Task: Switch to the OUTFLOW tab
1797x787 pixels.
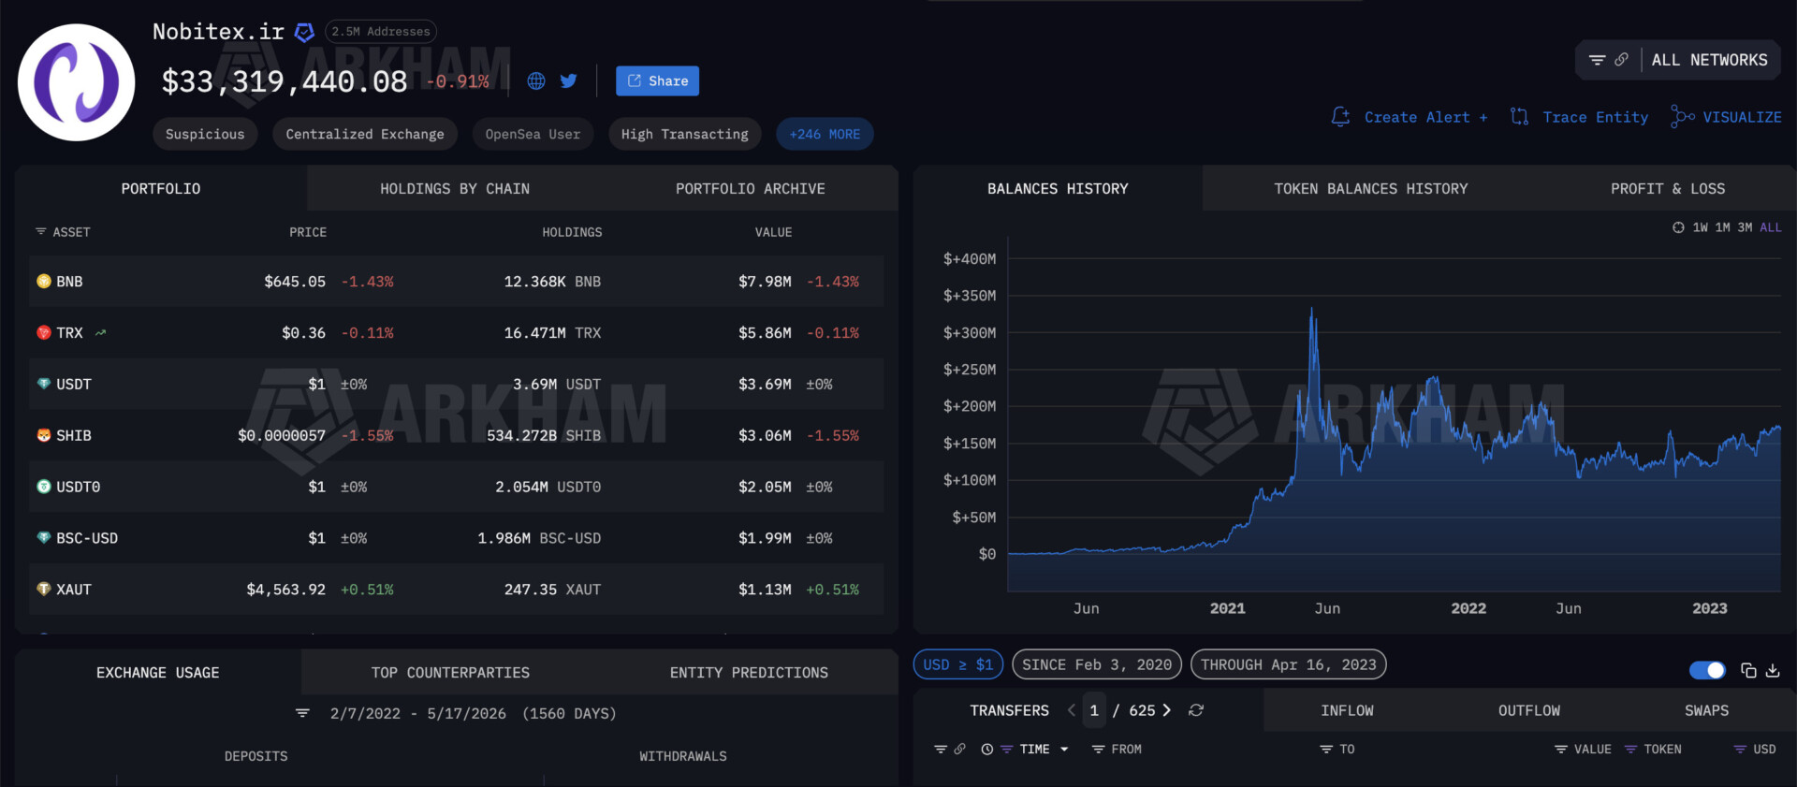Action: coord(1529,710)
